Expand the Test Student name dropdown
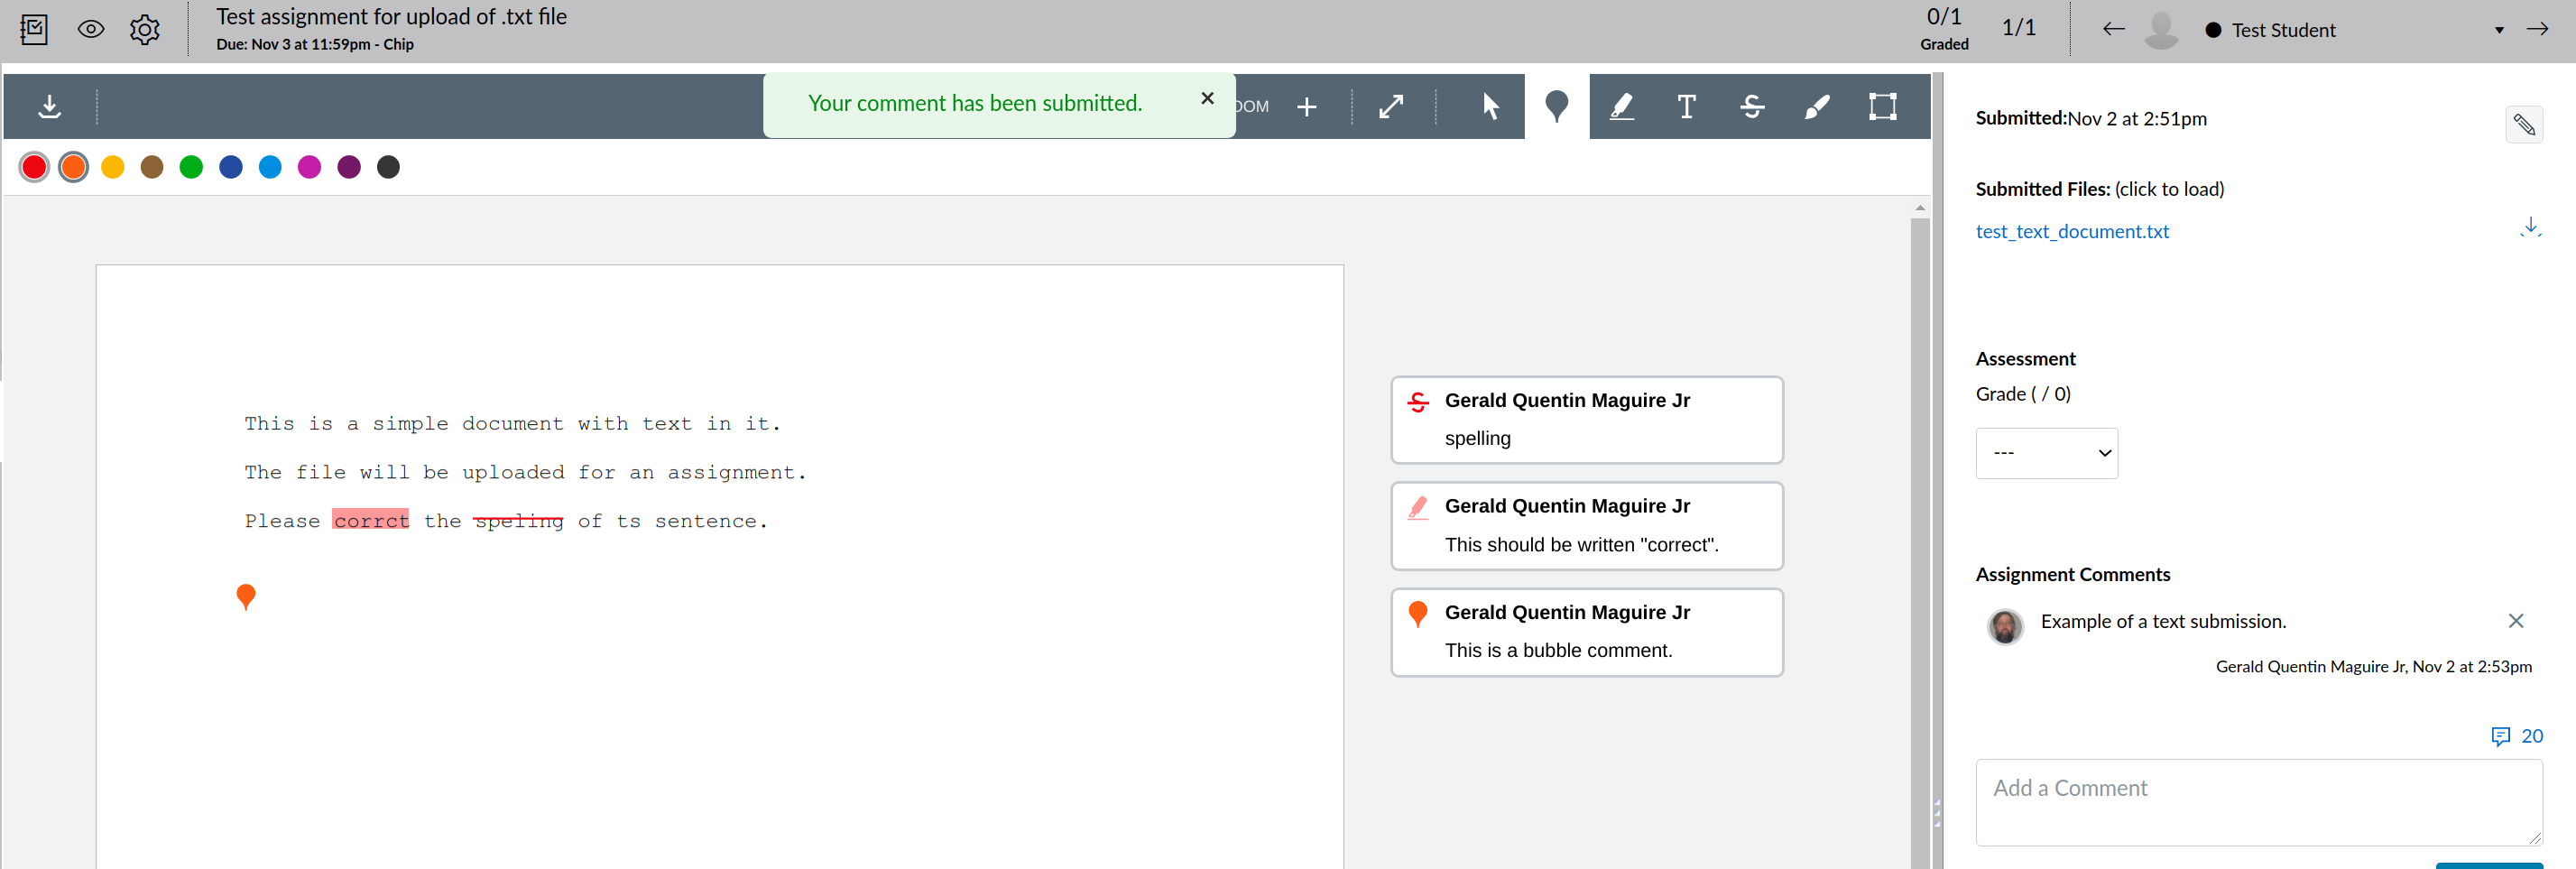The width and height of the screenshot is (2576, 869). pos(2498,30)
